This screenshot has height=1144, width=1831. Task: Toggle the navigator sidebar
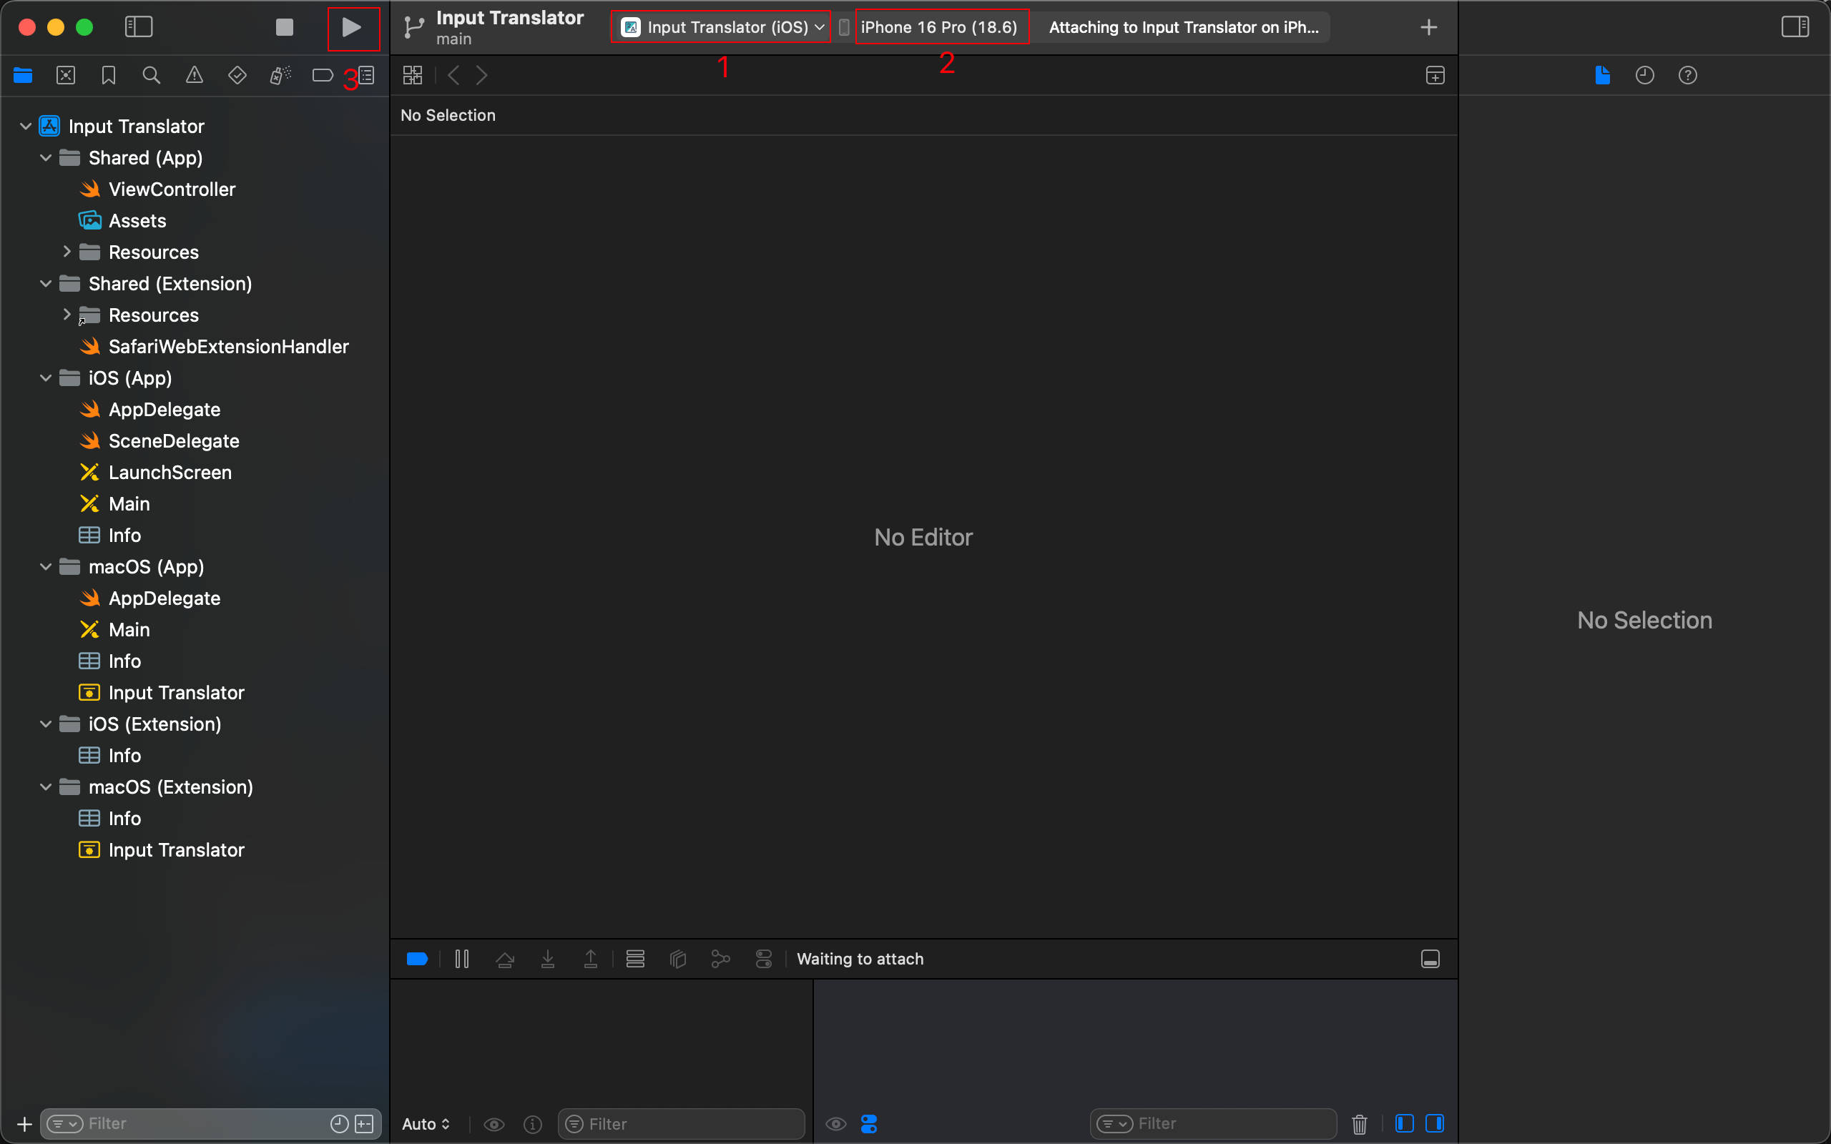139,27
